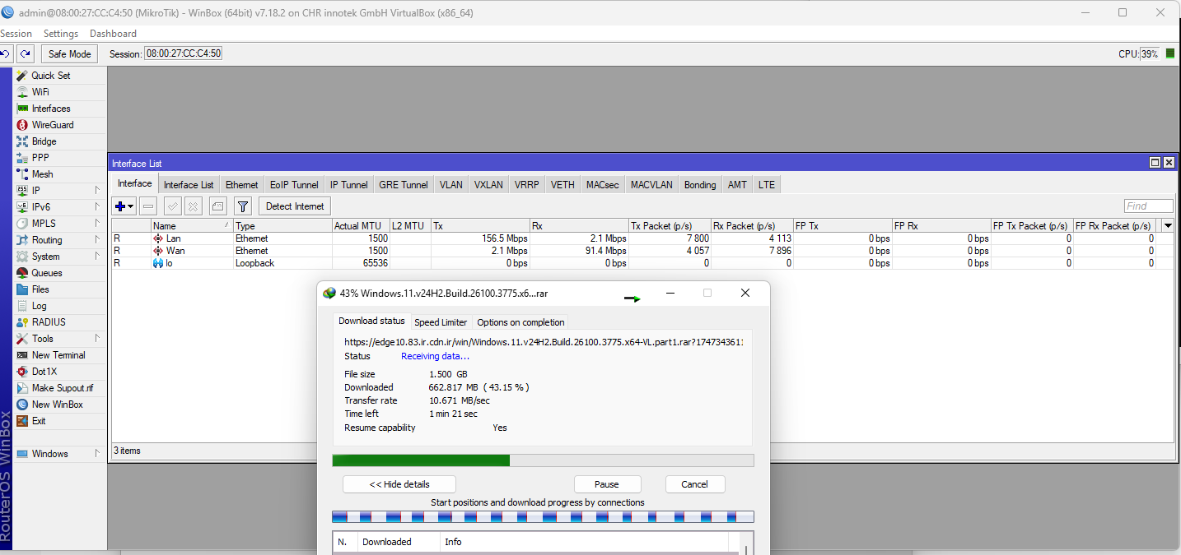Open the Session menu
1181x555 pixels.
point(16,34)
